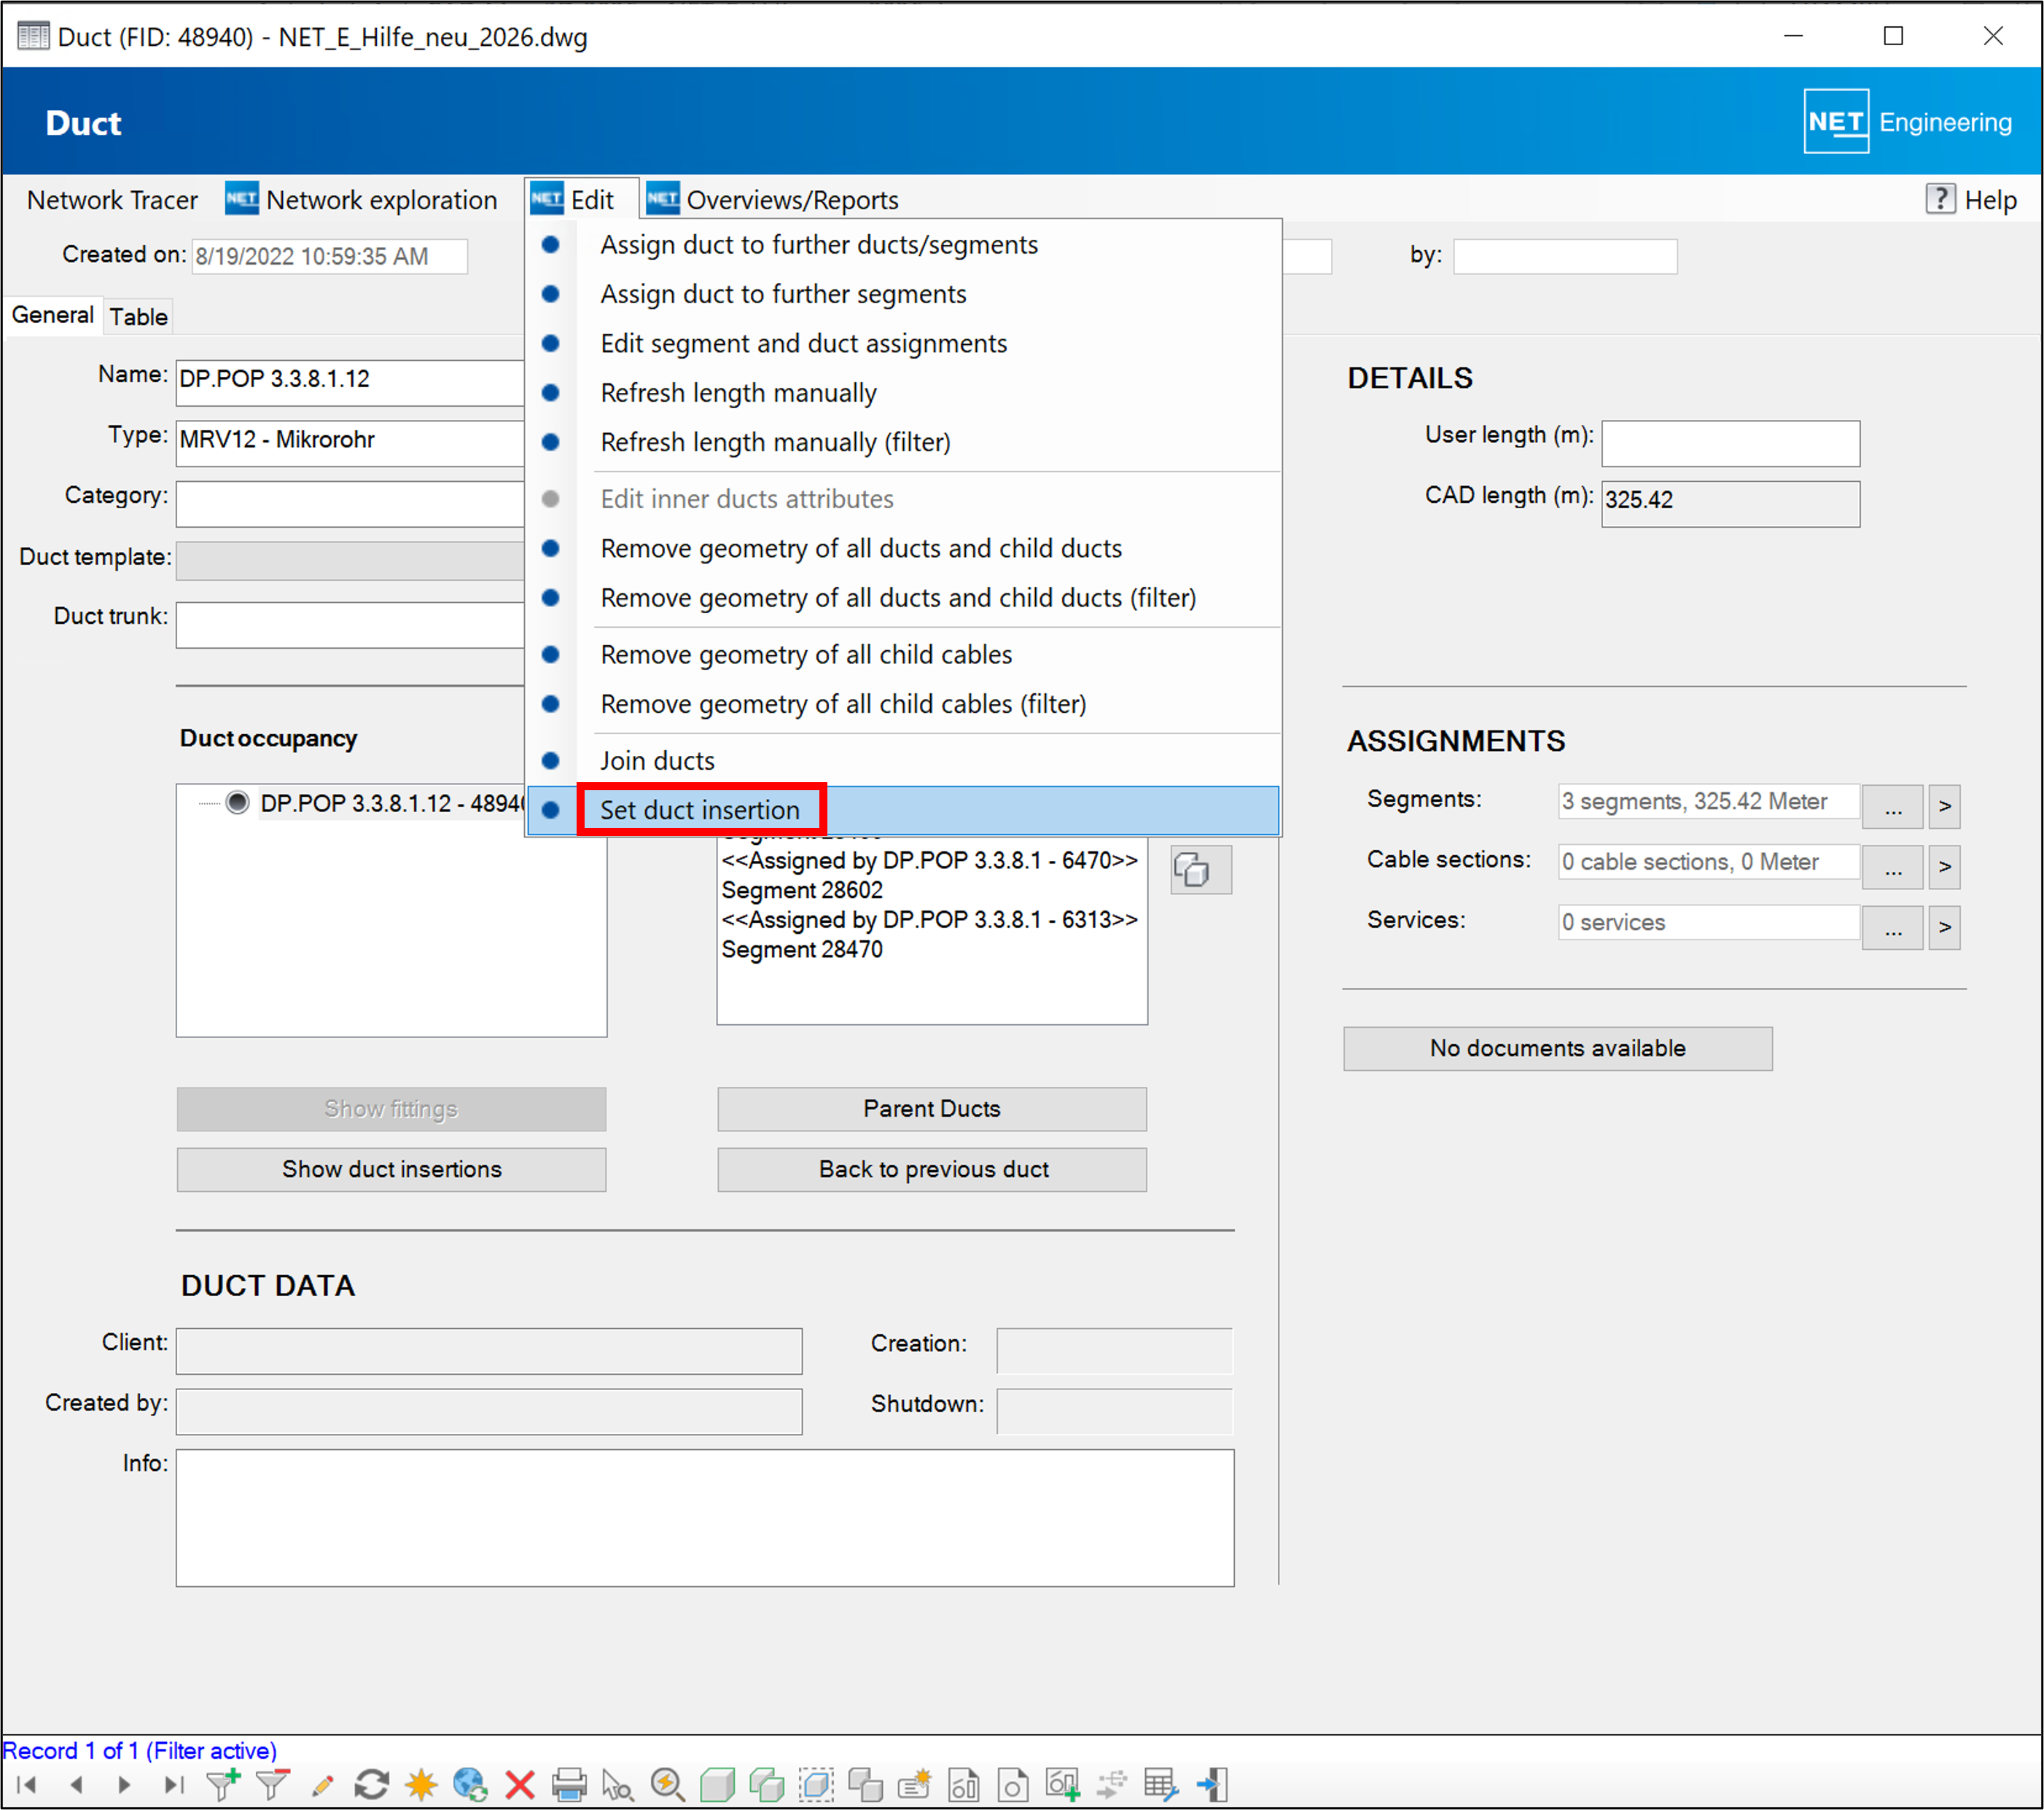Open the Network Tracer menu
The height and width of the screenshot is (1810, 2044).
tap(112, 200)
